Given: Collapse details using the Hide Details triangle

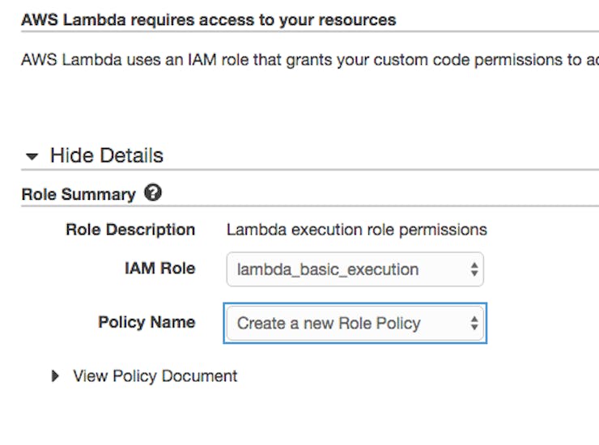Looking at the screenshot, I should [32, 156].
